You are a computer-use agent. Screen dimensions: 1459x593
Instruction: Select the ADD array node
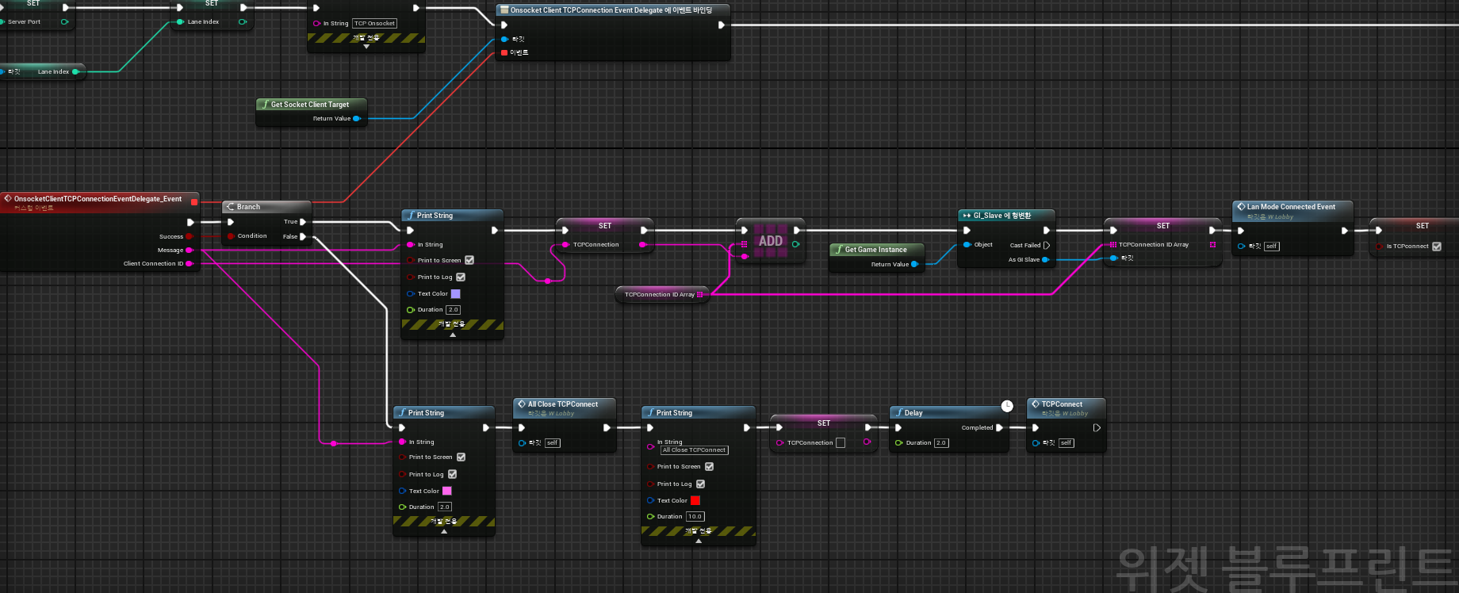pos(770,241)
